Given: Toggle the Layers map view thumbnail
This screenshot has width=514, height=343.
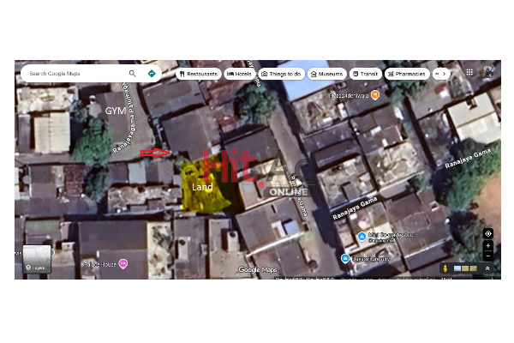Looking at the screenshot, I should [36, 260].
